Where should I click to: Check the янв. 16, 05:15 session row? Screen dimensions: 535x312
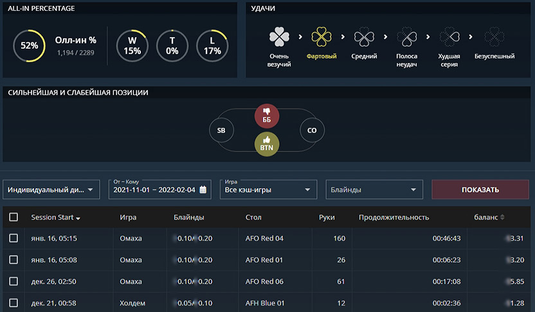coord(14,238)
